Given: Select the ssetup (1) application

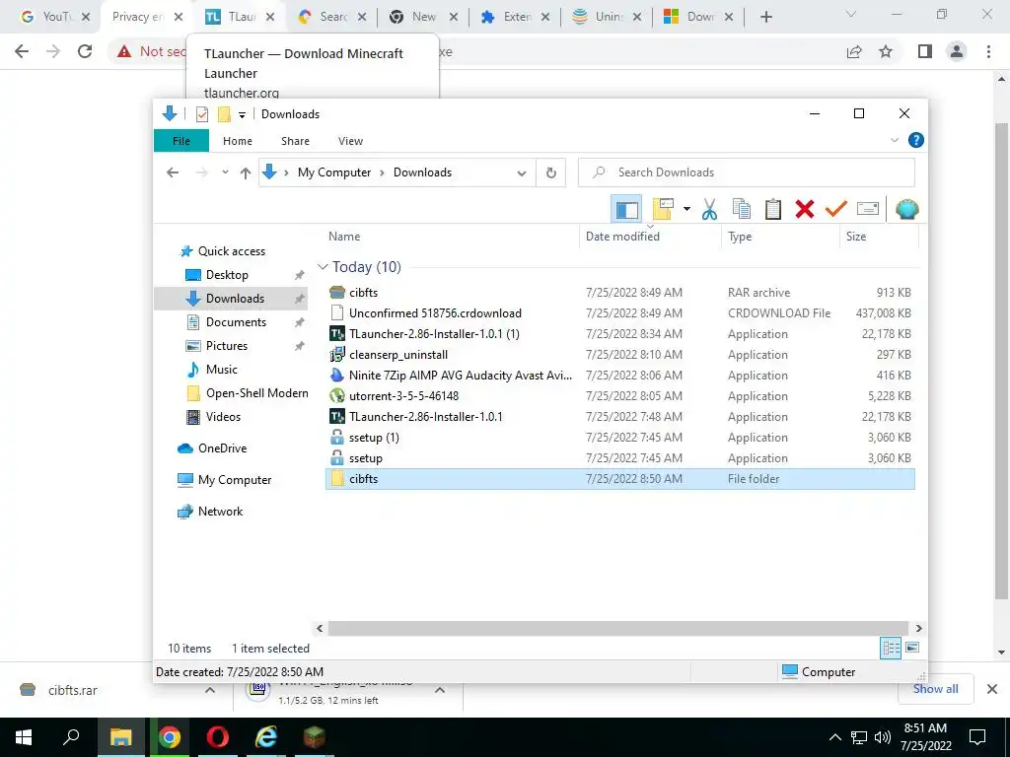Looking at the screenshot, I should [619, 437].
